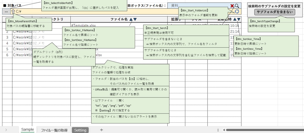
Task: Click the blue refresh folder list icon
Action: point(237,12)
